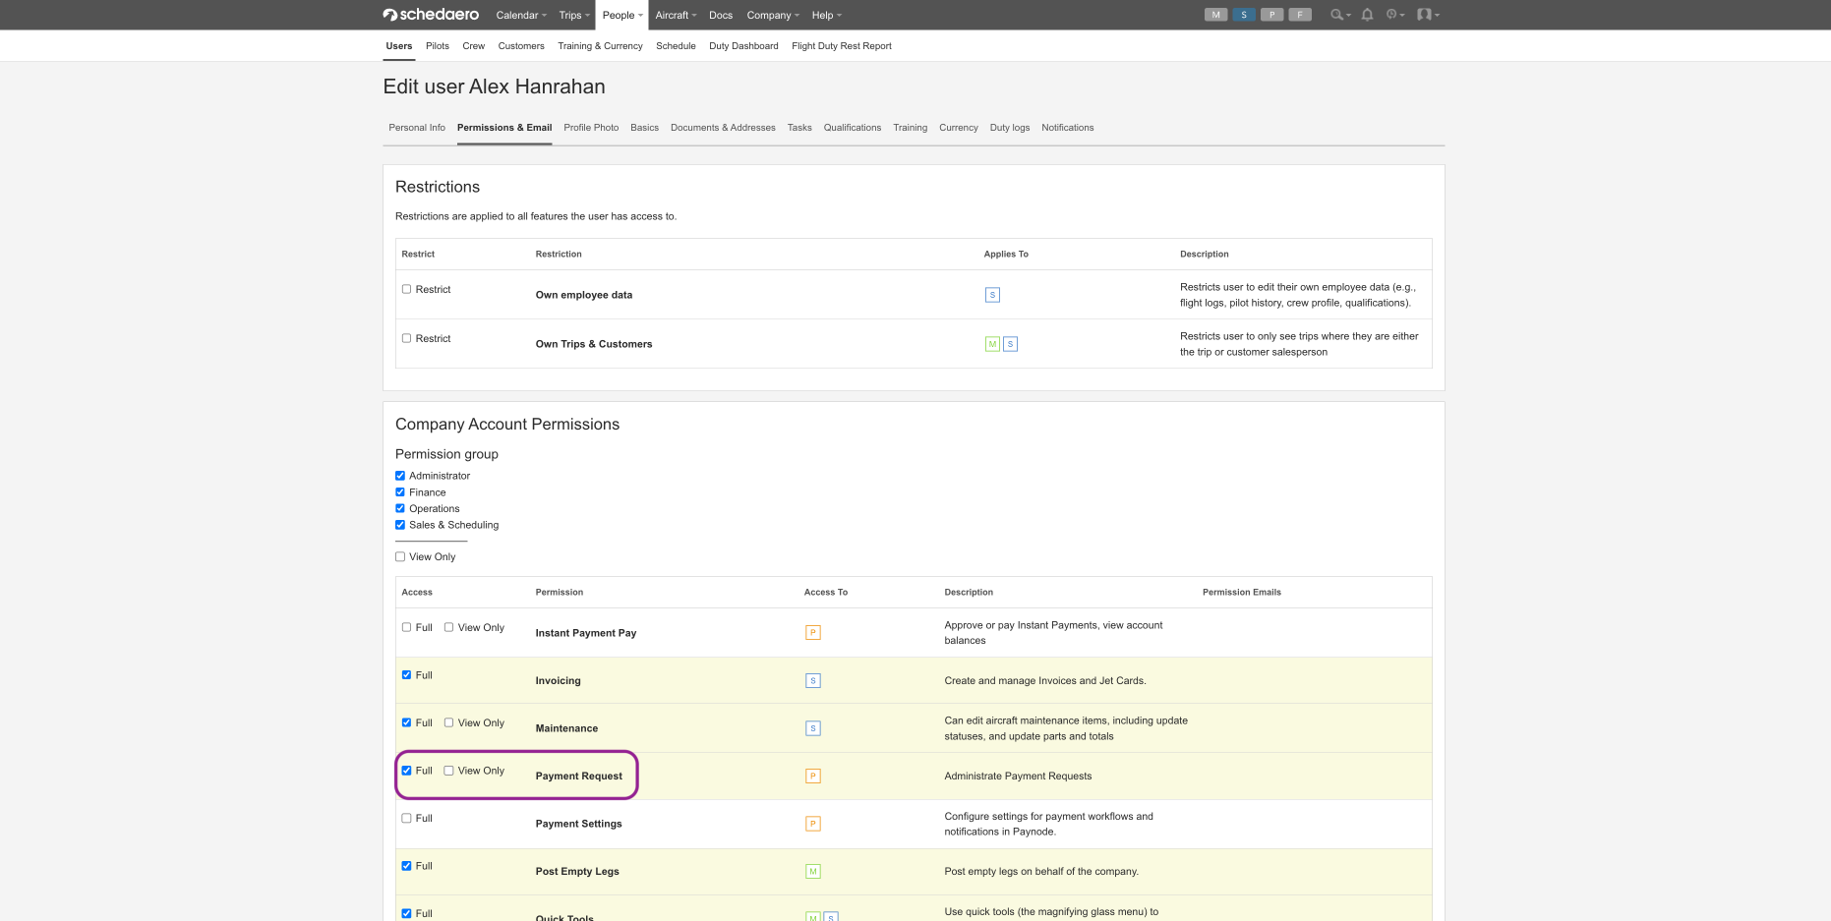Screen dimensions: 1831x921
Task: Click the Schedaero logo
Action: [431, 15]
